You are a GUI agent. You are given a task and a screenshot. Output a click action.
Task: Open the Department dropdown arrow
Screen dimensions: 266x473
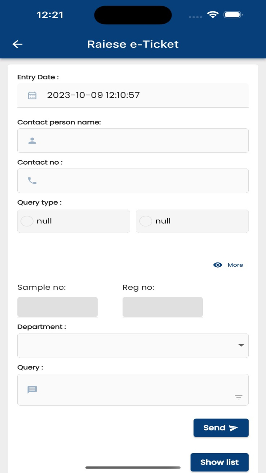241,345
